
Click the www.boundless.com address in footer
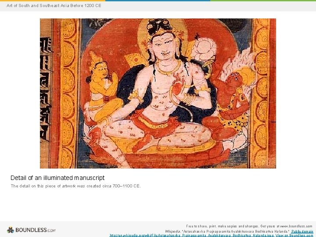pyautogui.click(x=296, y=226)
